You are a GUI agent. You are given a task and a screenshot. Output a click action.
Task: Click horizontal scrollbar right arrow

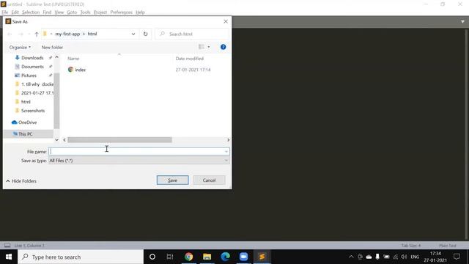pos(228,140)
